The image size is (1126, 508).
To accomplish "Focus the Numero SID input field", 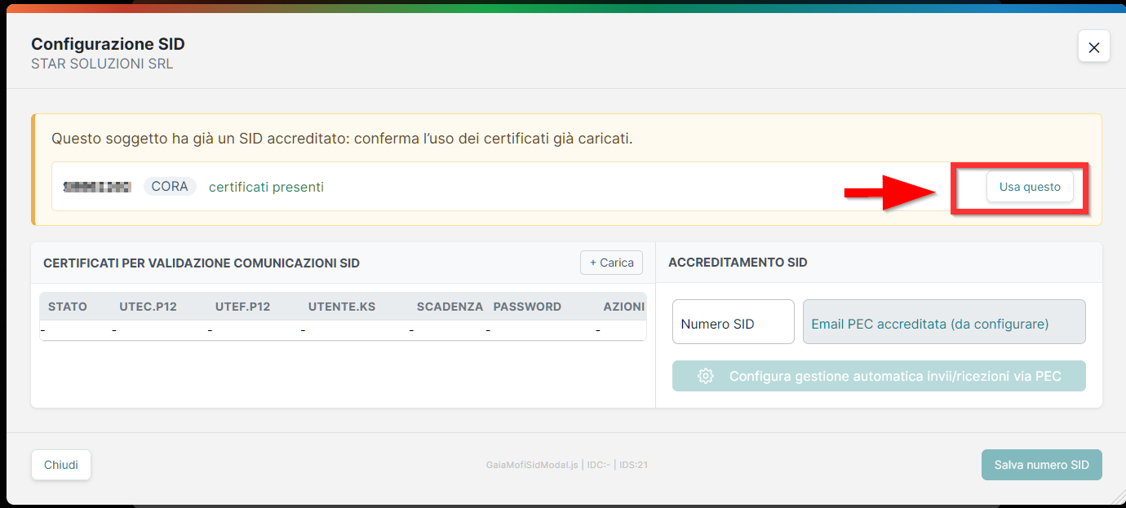I will tap(733, 322).
